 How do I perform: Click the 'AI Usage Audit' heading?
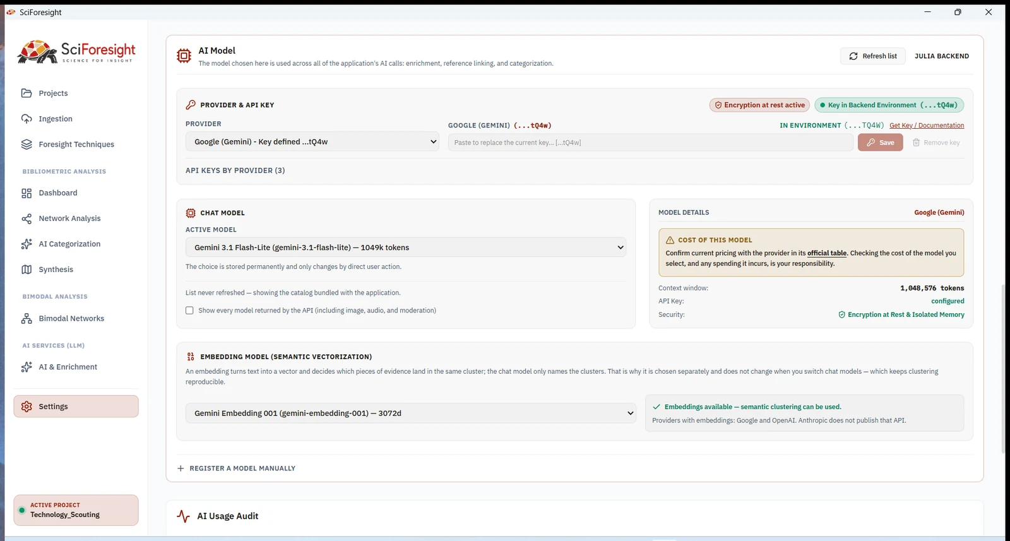click(228, 516)
